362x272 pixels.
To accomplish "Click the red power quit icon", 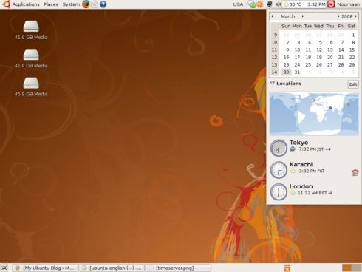I will 331,4.
